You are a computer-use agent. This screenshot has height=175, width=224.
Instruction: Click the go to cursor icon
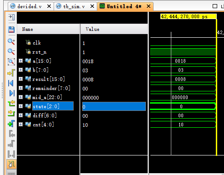[x=11, y=73]
